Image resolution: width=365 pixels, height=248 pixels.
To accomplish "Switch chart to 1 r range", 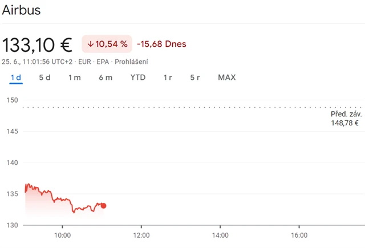I will coord(168,78).
